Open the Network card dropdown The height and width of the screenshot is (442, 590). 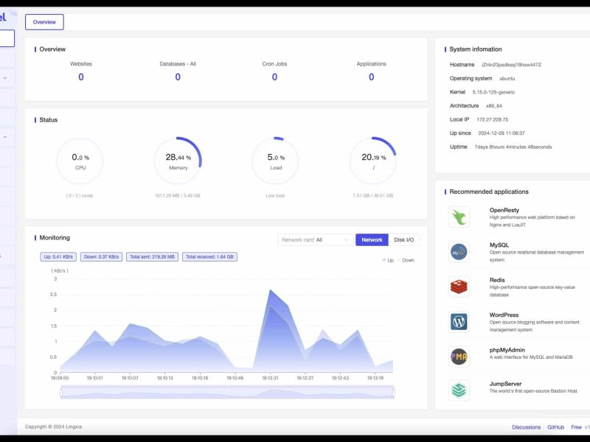[316, 239]
